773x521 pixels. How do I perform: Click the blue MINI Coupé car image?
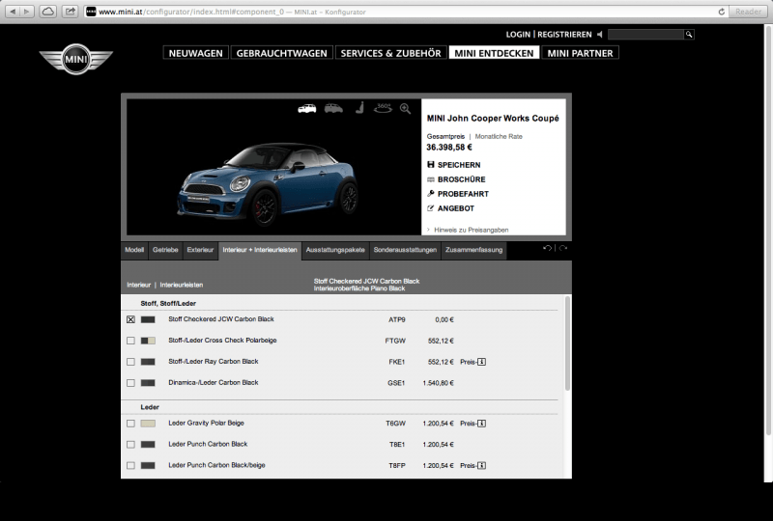pos(269,184)
